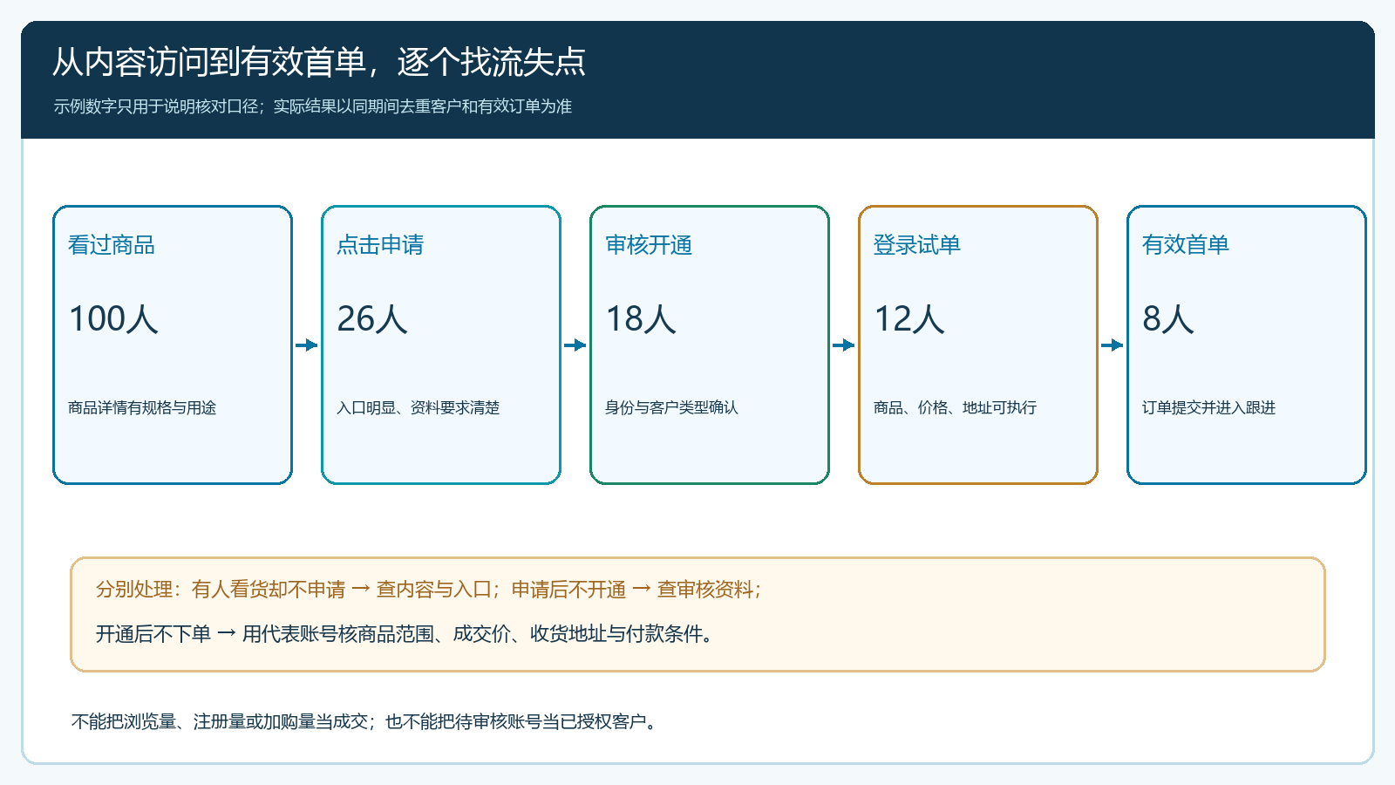Screen dimensions: 1395x785
Task: Select the 看过商品 card heading
Action: click(x=112, y=245)
